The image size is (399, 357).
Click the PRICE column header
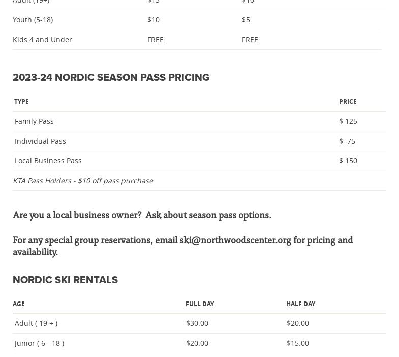point(348,102)
